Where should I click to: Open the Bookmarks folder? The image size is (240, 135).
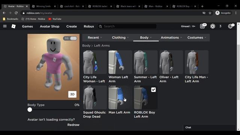tap(10, 19)
